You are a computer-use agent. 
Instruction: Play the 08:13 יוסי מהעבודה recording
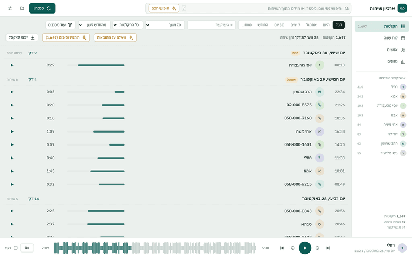click(x=12, y=65)
